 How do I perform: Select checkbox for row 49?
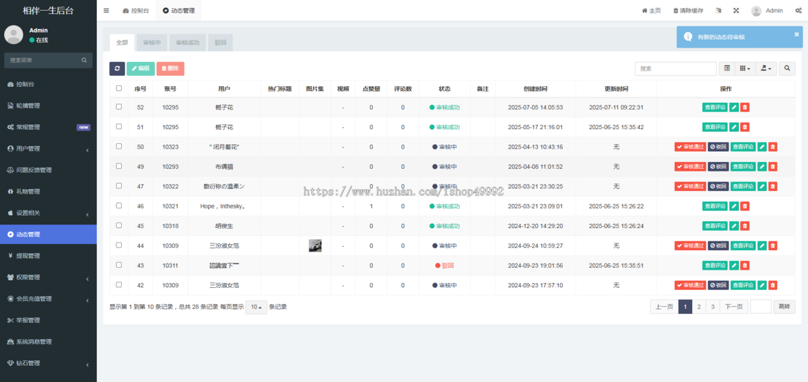[x=119, y=166]
